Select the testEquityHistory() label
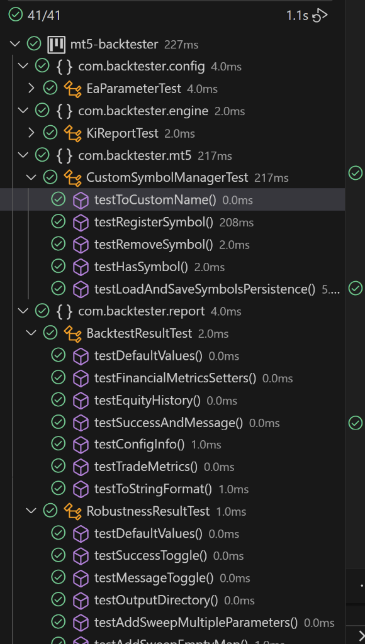Viewport: 365px width, 644px height. pos(147,401)
